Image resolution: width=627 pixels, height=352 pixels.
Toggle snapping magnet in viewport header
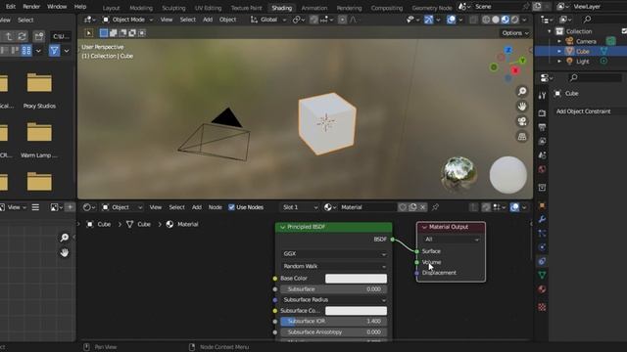[x=313, y=20]
